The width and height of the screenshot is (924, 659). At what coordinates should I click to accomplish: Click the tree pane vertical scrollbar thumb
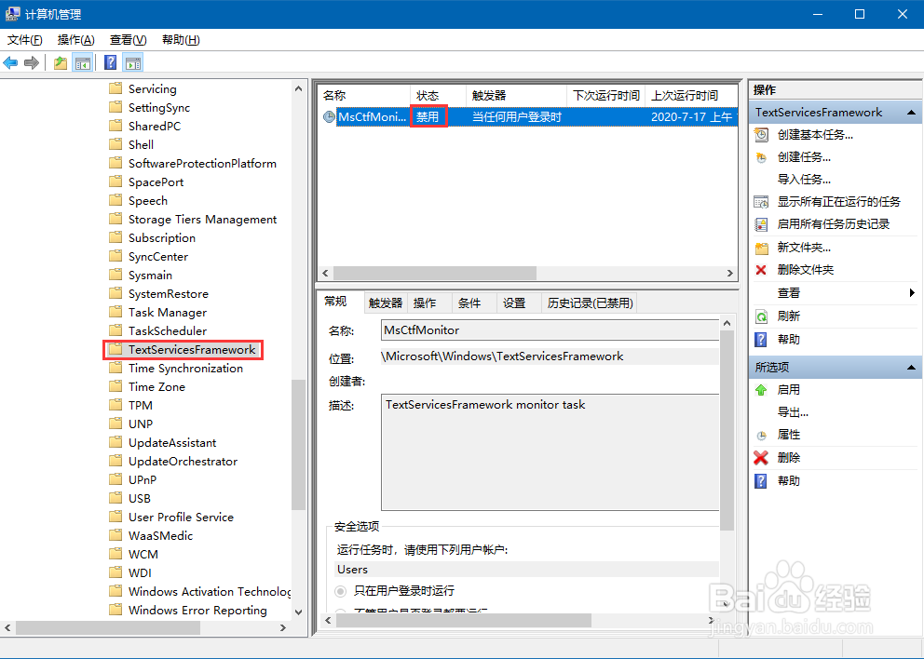click(298, 445)
